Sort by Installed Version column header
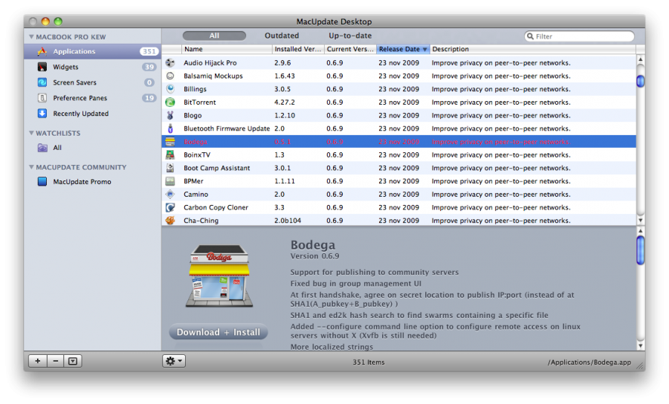 pos(298,49)
